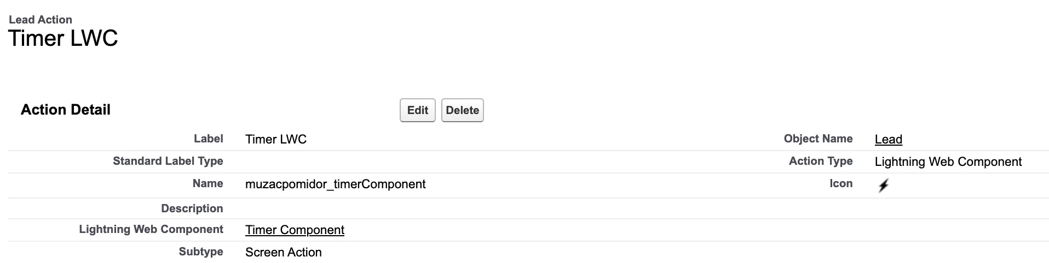Click the Action Type field label
The width and height of the screenshot is (1049, 263).
pyautogui.click(x=820, y=162)
